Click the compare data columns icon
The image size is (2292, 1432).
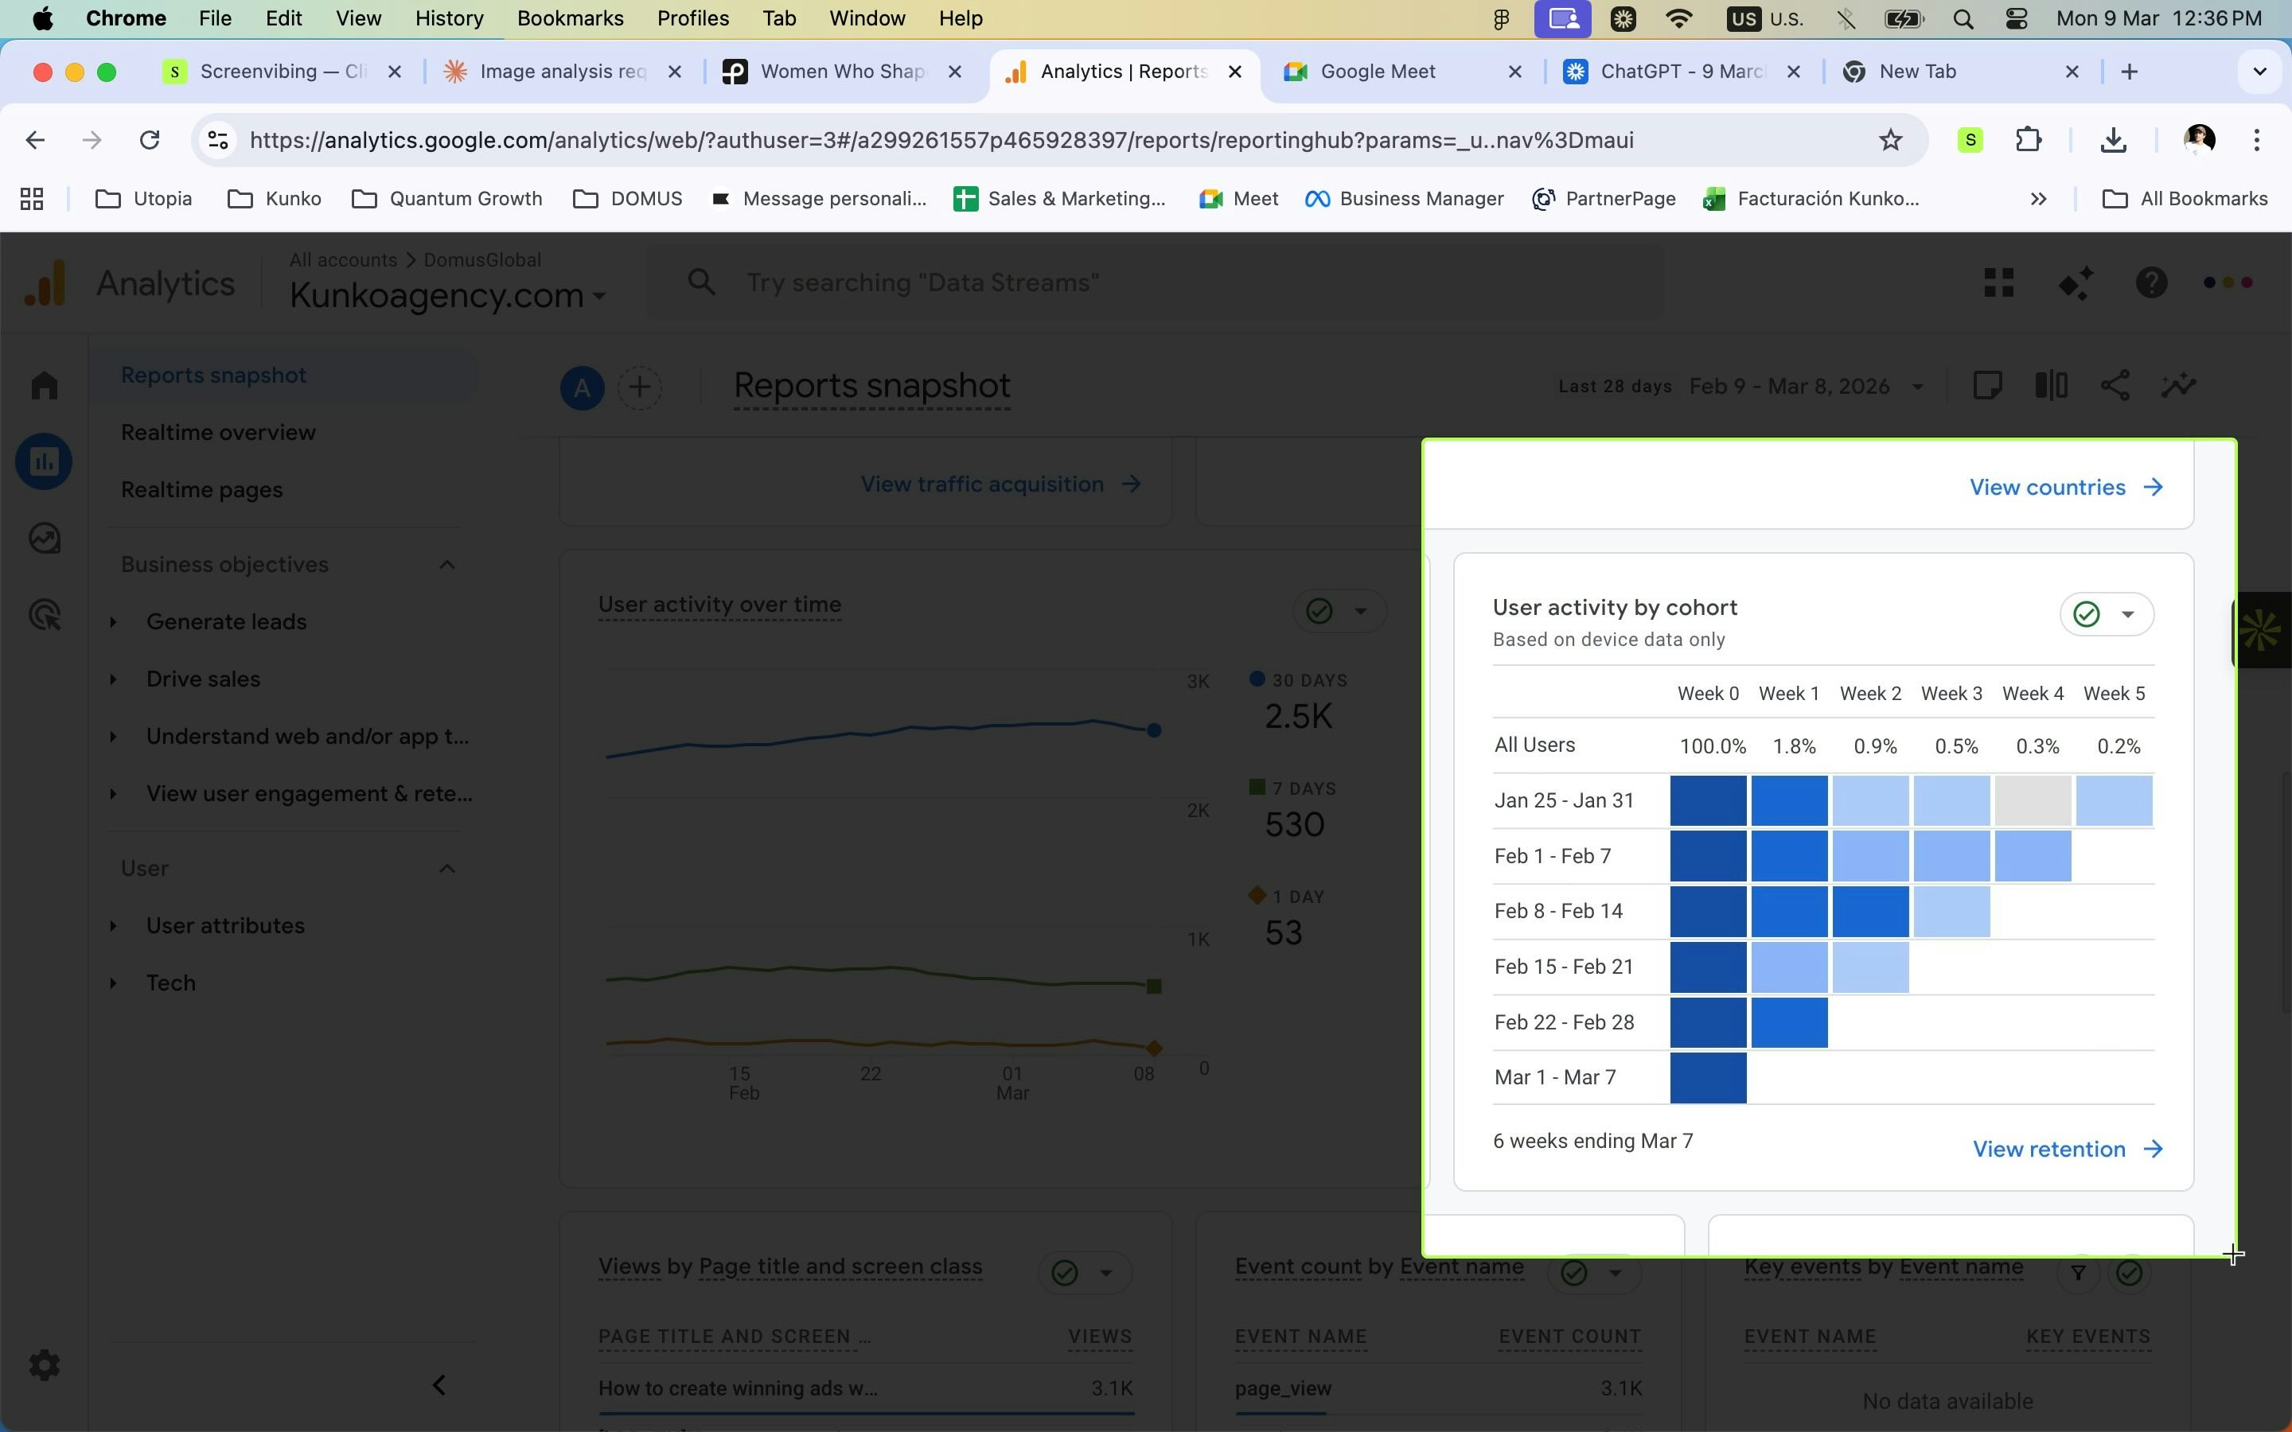point(2051,386)
